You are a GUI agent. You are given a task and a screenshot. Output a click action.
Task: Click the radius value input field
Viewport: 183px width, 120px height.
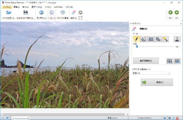pos(178,47)
